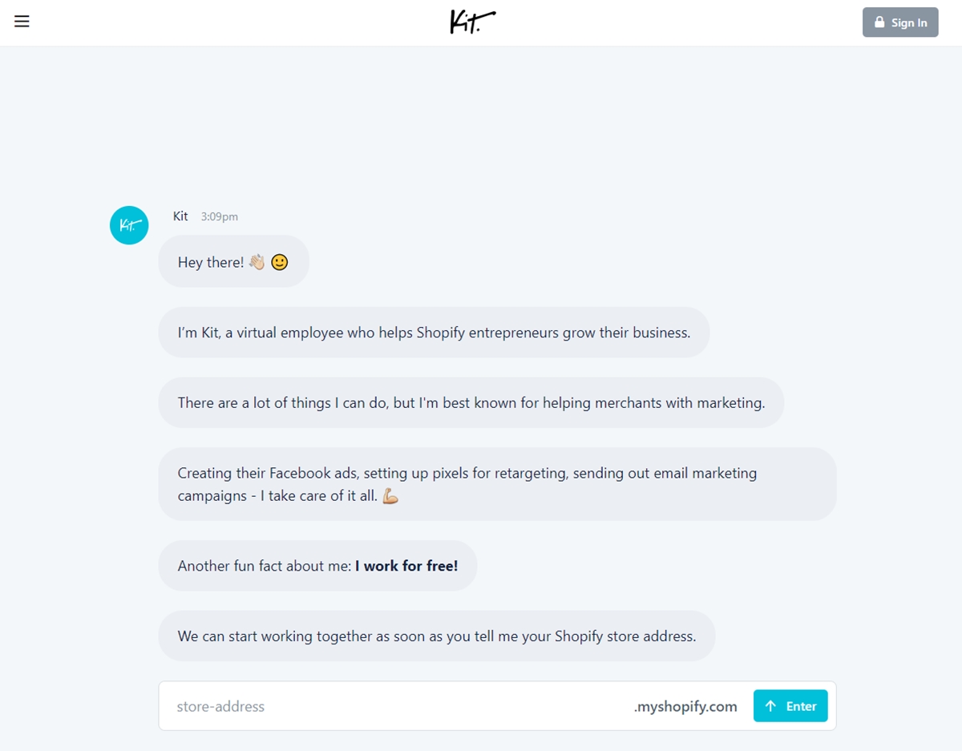The width and height of the screenshot is (962, 751).
Task: Click the "Creating their Facebook ads" message
Action: [x=467, y=484]
